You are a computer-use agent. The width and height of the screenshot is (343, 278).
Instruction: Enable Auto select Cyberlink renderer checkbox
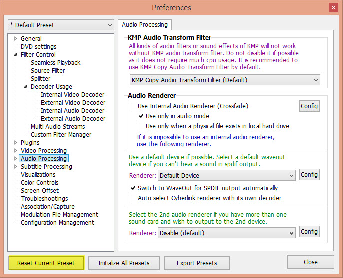pos(133,198)
